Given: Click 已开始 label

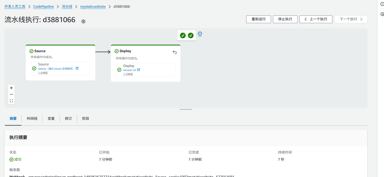Looking at the screenshot, I should (104, 152).
